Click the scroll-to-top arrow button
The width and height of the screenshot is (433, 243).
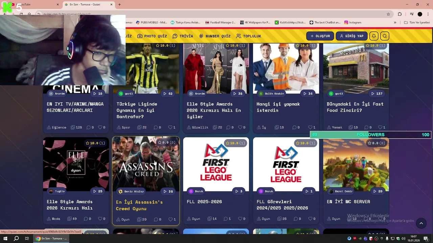[x=421, y=223]
